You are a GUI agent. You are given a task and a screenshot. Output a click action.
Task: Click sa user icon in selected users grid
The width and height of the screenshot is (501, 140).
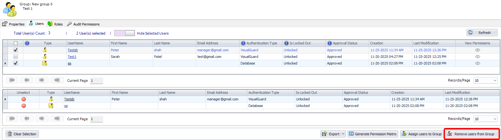tap(51, 106)
